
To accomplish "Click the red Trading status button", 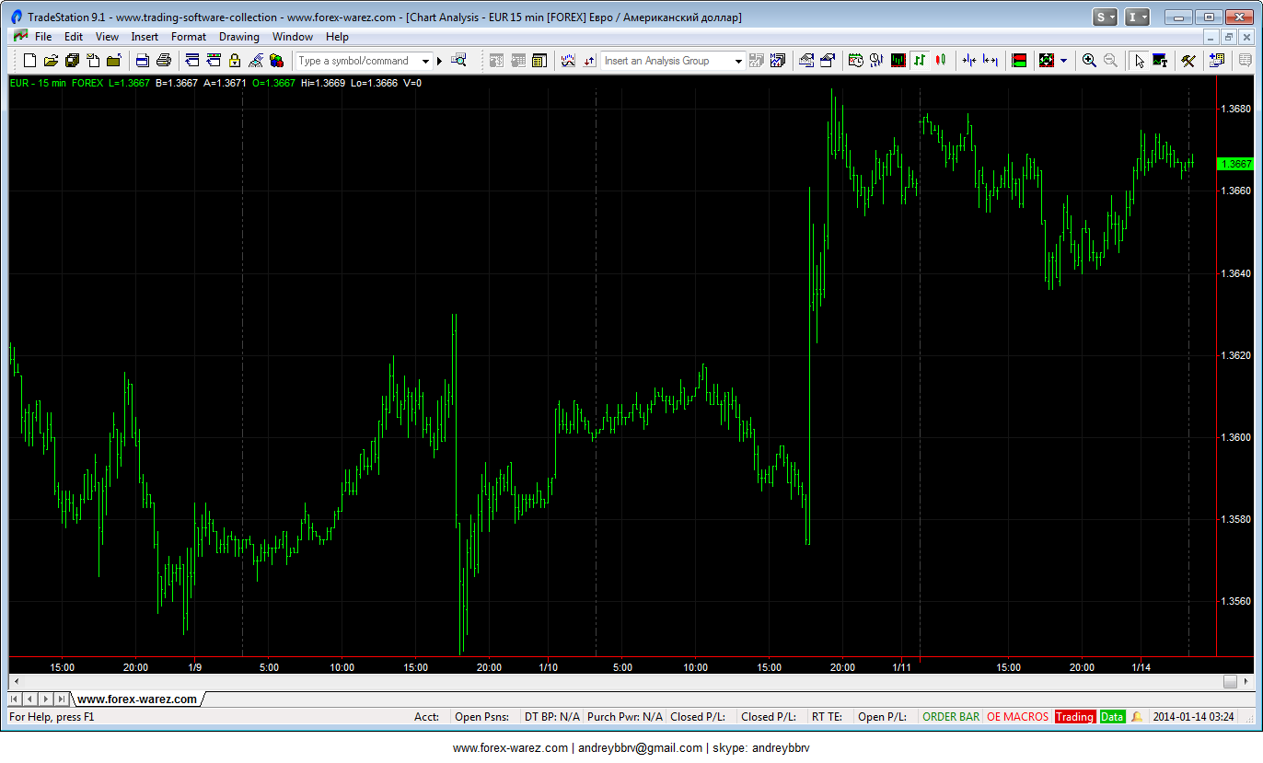I will [1074, 717].
